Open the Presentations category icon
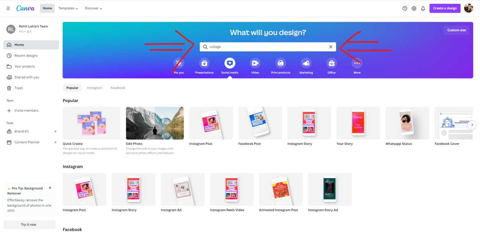The image size is (480, 233). pos(204,63)
